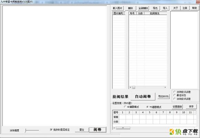The height and width of the screenshot is (138, 200).
Task: Click the 答案 row label in the grid
Action: [116, 117]
